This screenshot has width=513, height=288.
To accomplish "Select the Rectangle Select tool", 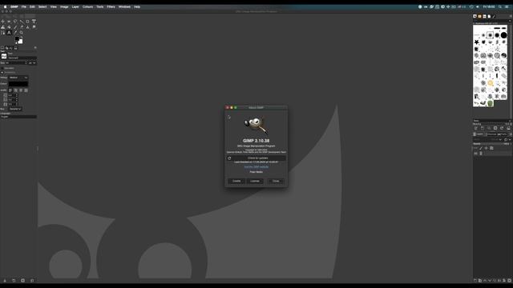I will click(9, 22).
